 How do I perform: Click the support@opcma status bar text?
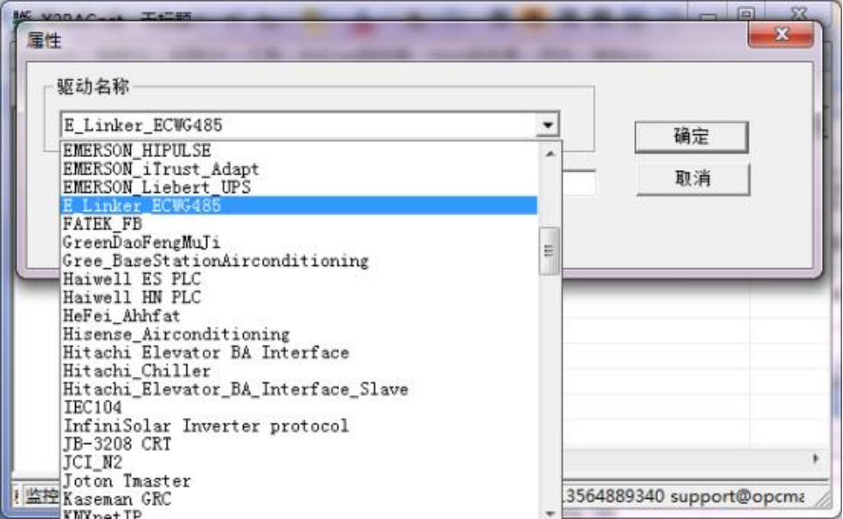click(x=737, y=496)
